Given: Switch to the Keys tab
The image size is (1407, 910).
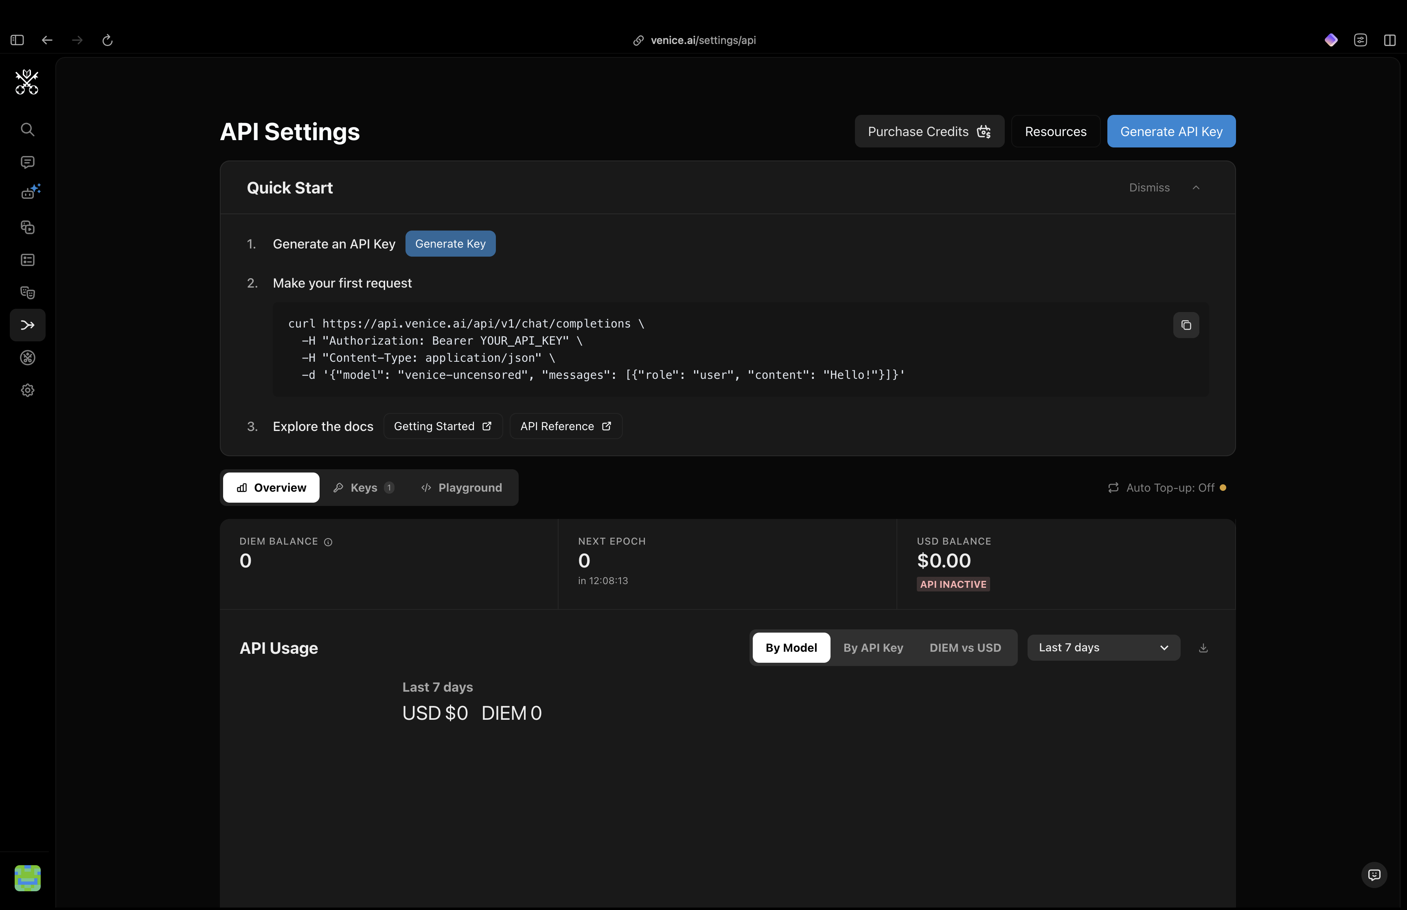Looking at the screenshot, I should [364, 488].
